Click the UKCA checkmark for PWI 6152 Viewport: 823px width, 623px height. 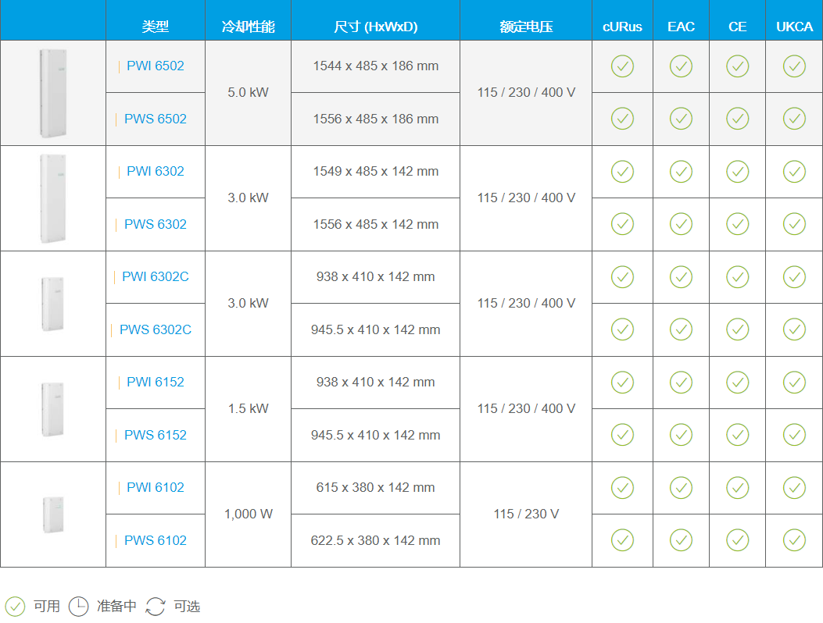794,383
